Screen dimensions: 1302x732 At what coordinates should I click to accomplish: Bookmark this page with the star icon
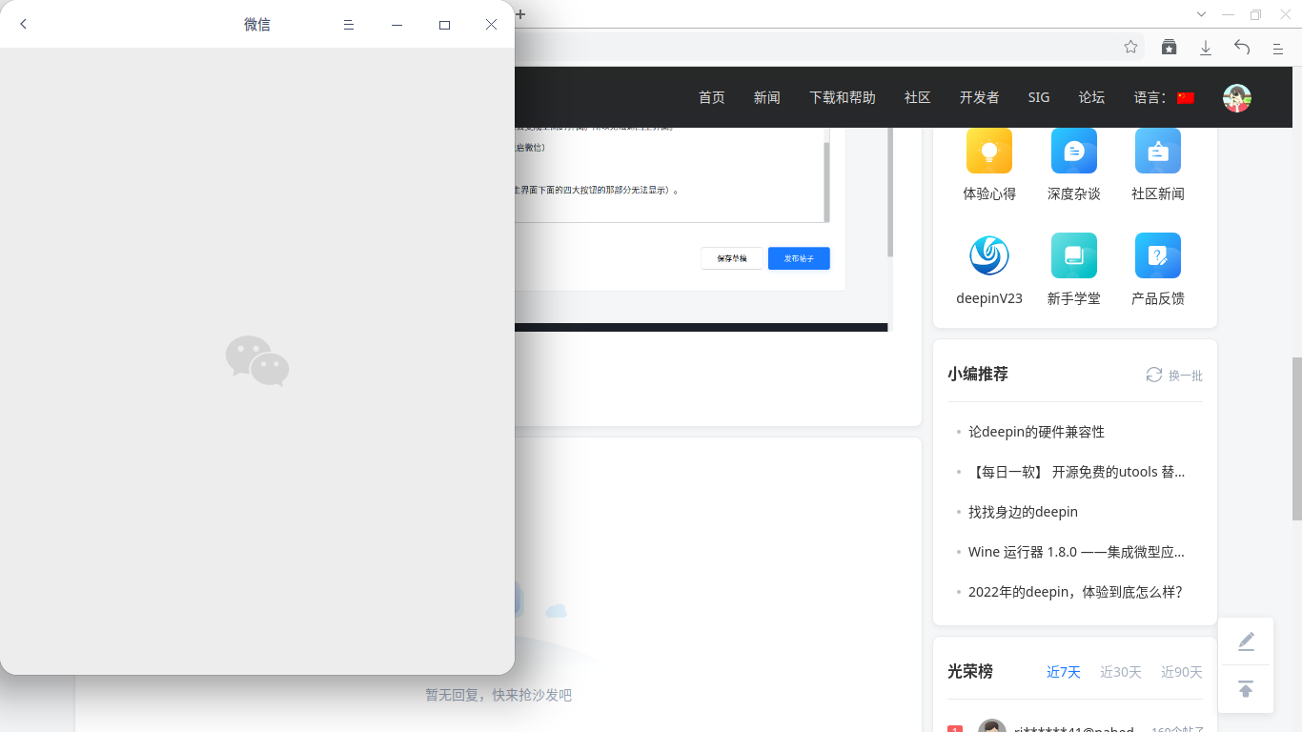pyautogui.click(x=1129, y=46)
